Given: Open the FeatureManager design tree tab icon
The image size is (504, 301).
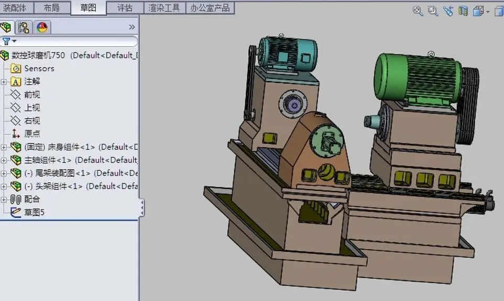Looking at the screenshot, I should pos(6,27).
